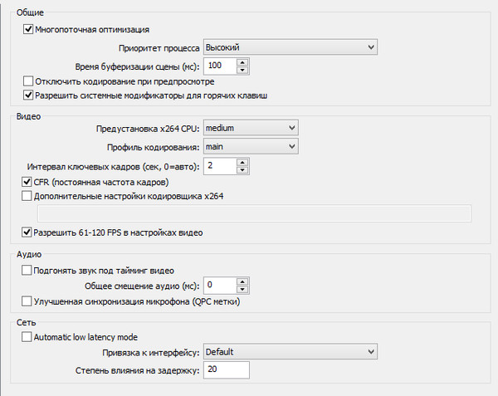
Task: Decrease Время буферизации сцены value
Action: 242,70
